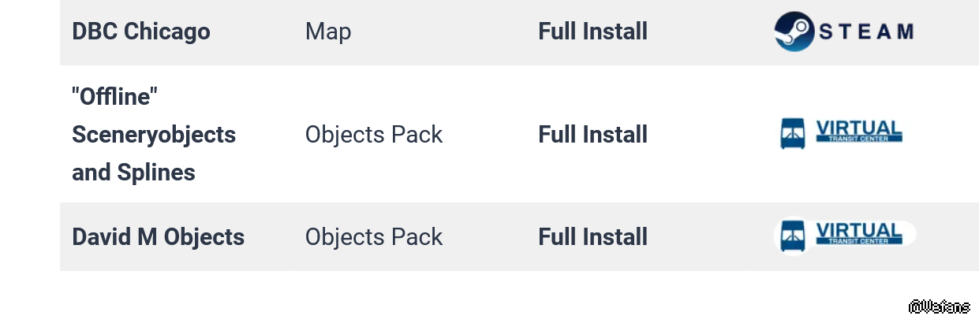The height and width of the screenshot is (323, 979).
Task: Click Full Install in the Offline Sceneryobjects row
Action: pyautogui.click(x=593, y=135)
